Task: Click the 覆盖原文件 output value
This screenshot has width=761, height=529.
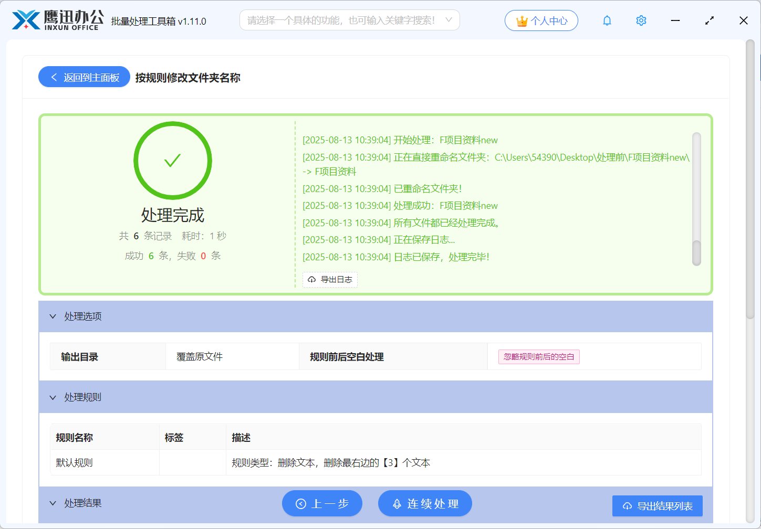Action: tap(200, 357)
